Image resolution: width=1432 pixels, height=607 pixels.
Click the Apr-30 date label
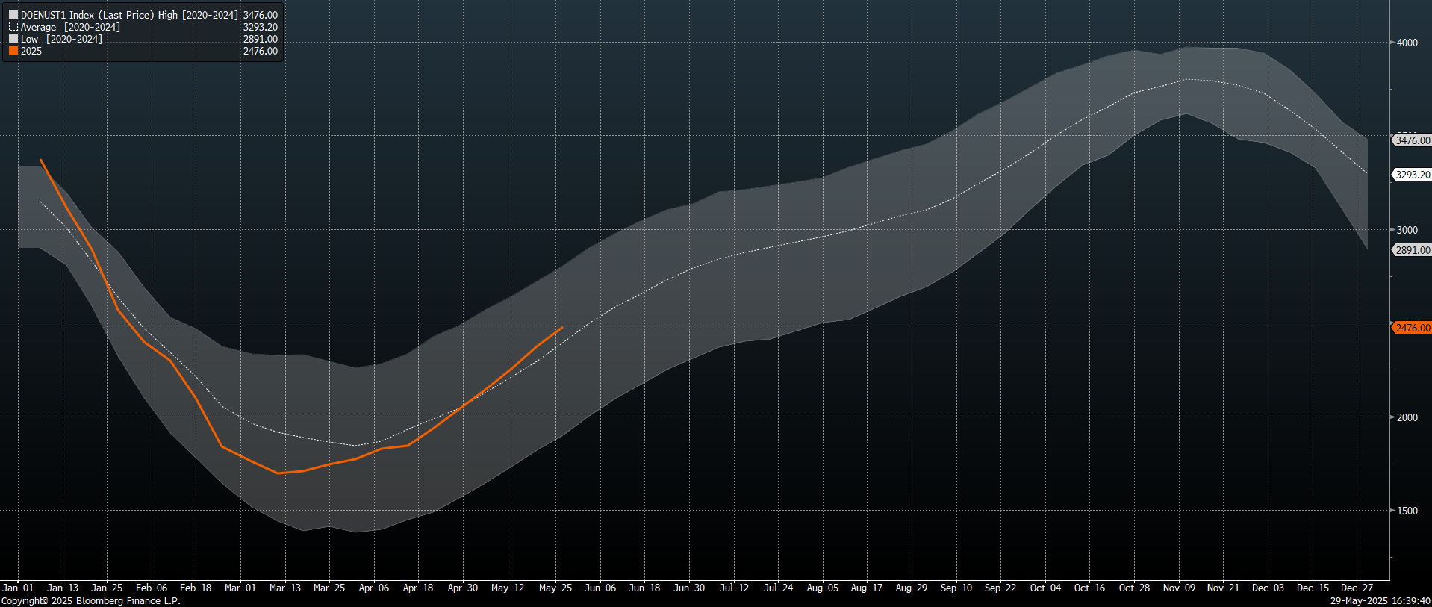coord(463,588)
